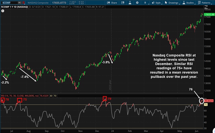Click the Share button
The image size is (215, 133).
[112, 2]
